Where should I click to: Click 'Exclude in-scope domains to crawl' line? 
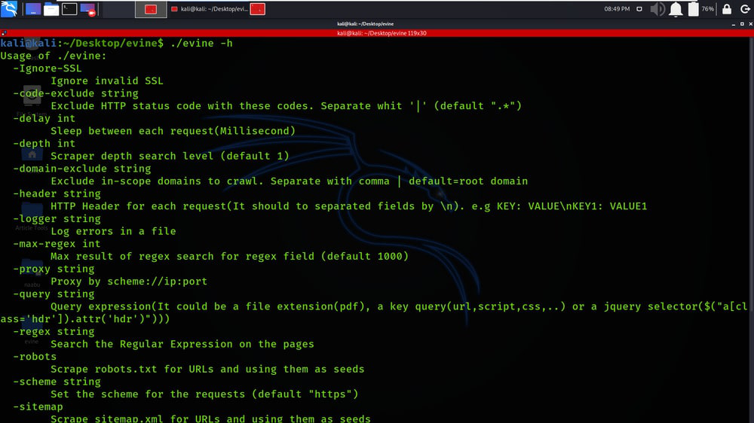point(289,181)
